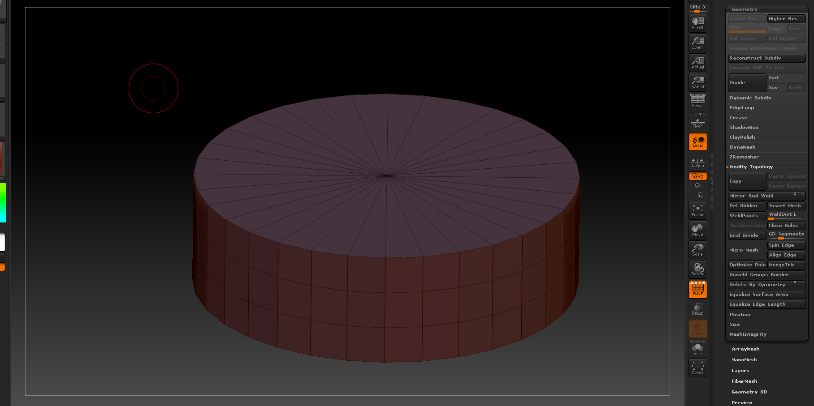Toggle PolyF polyframe display
Screen dimensions: 814x406
697,289
